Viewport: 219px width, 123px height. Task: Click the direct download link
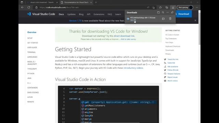pos(124,36)
